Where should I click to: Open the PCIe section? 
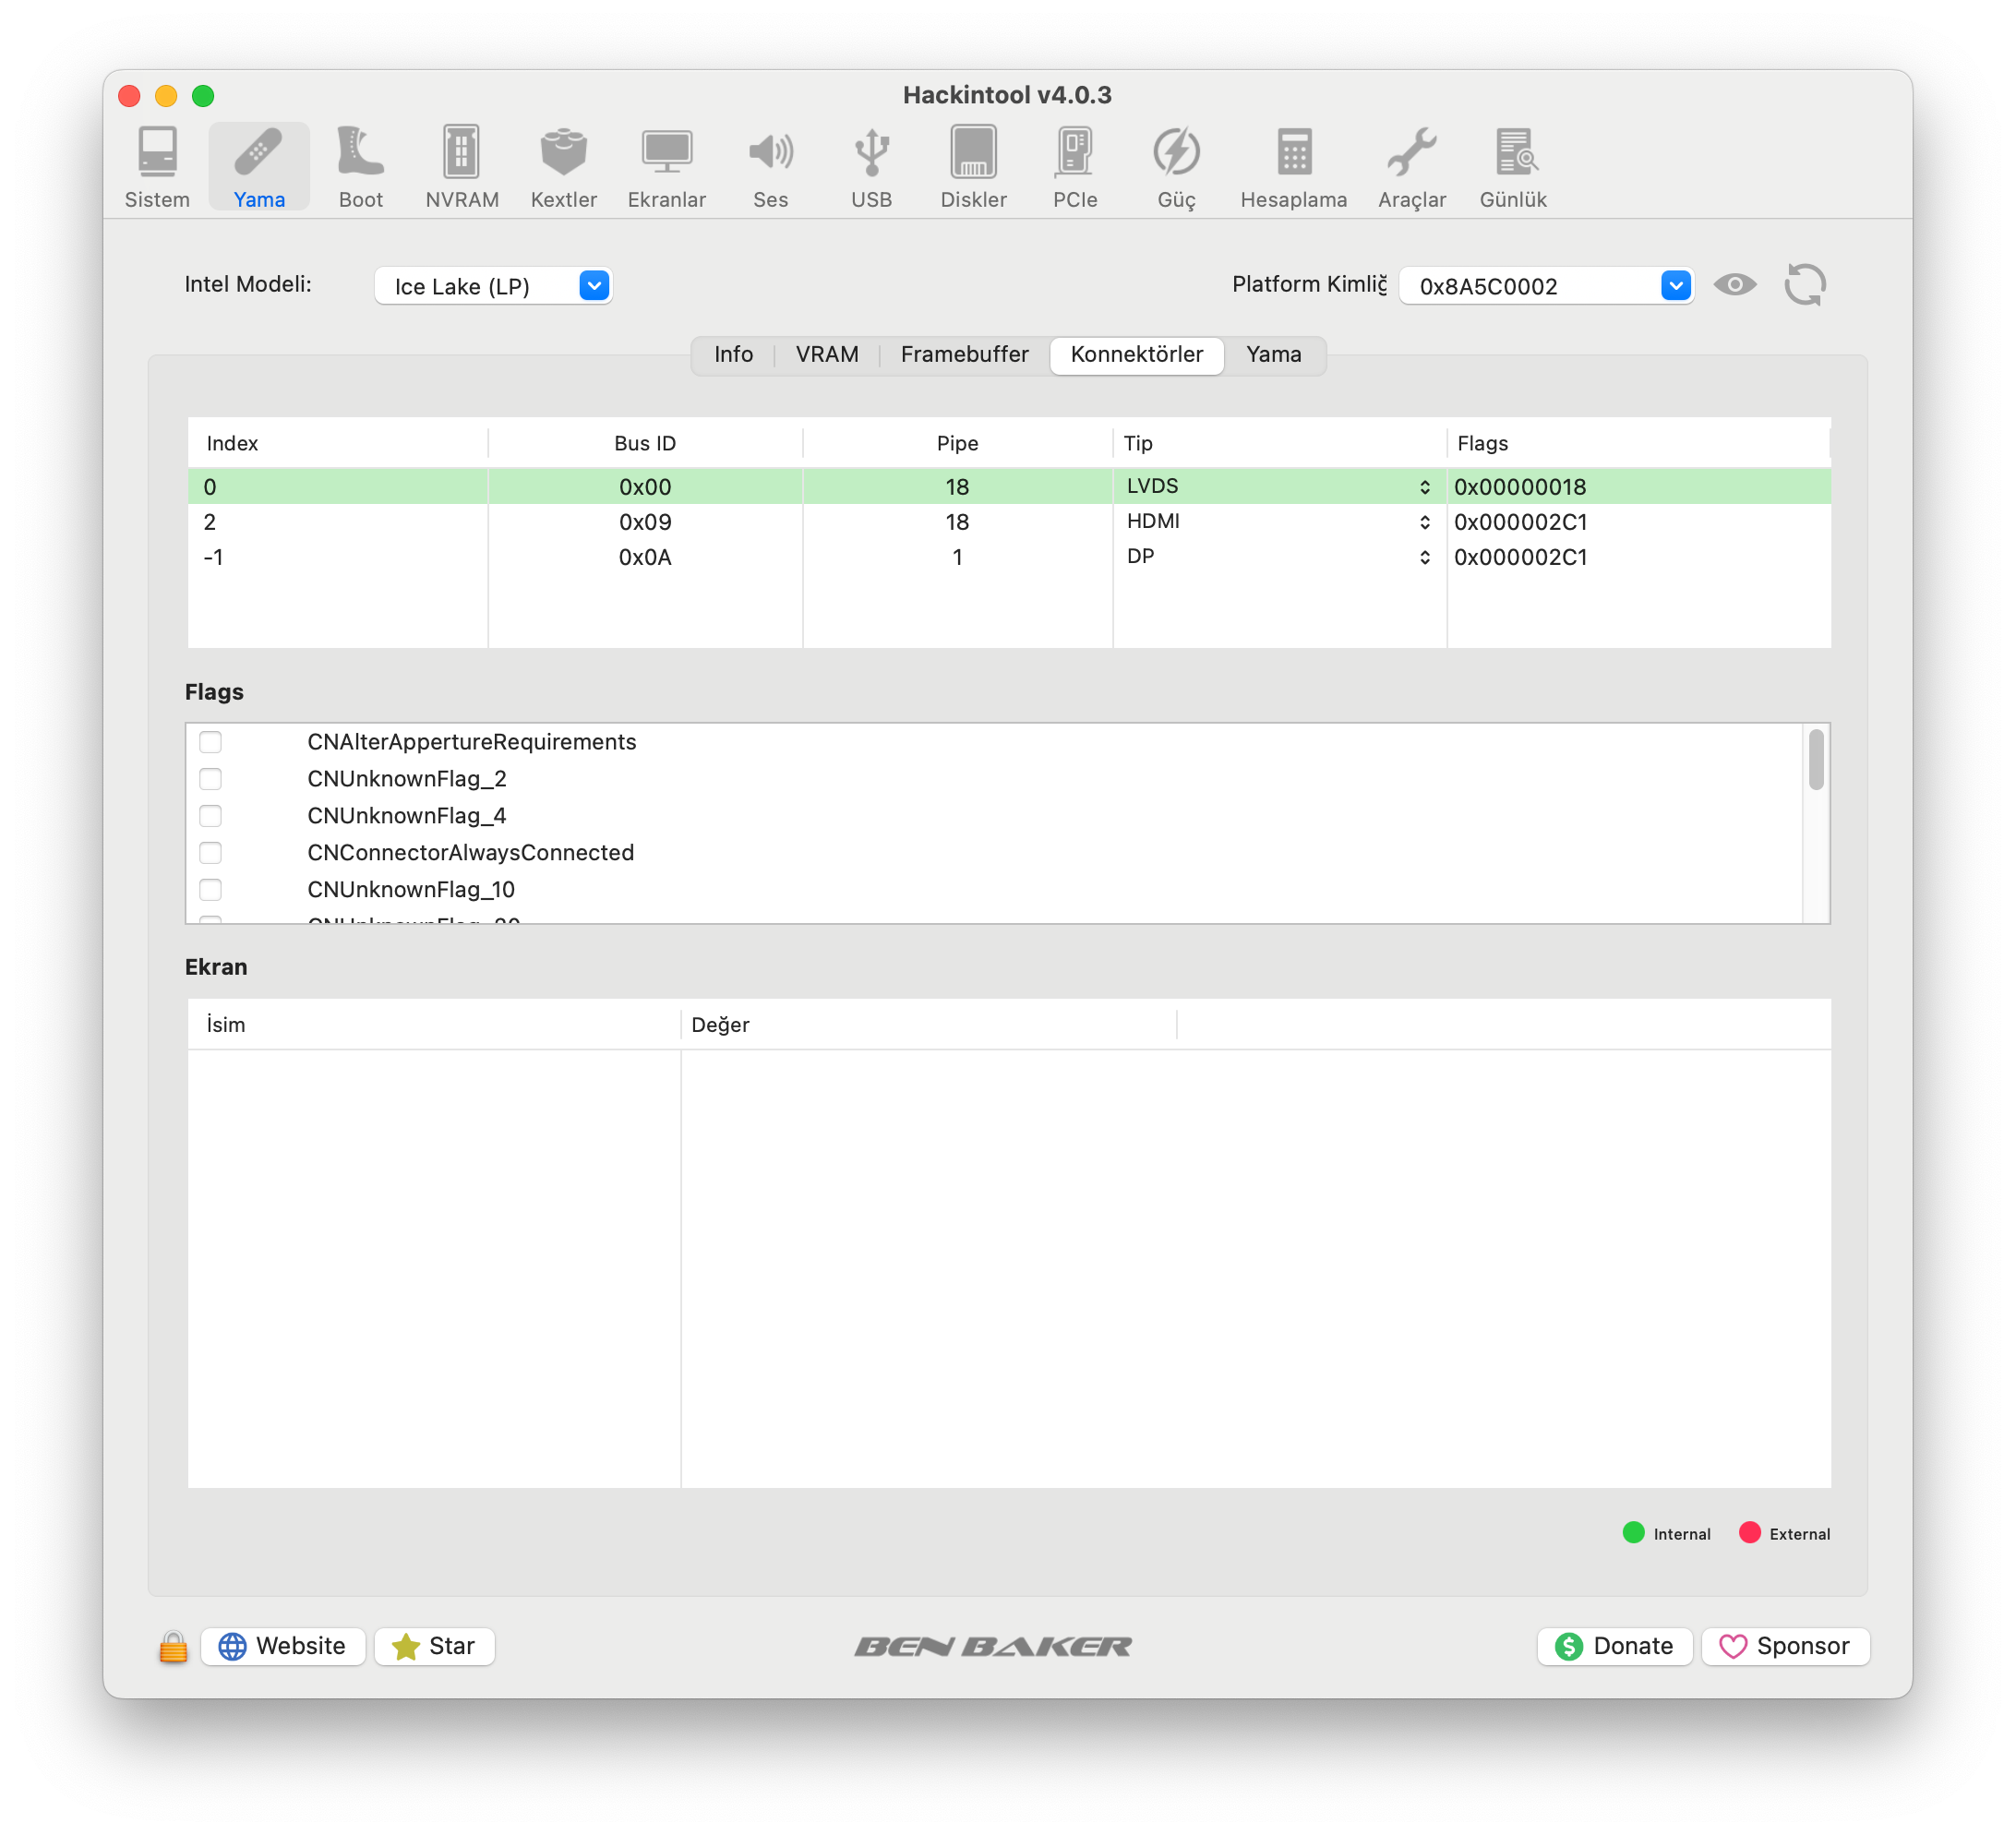(1075, 167)
